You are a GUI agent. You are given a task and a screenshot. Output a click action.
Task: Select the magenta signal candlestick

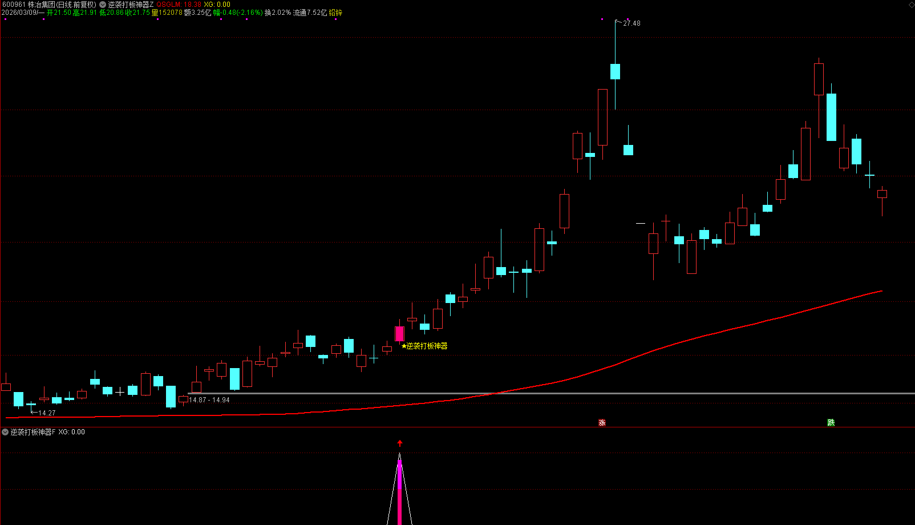pyautogui.click(x=399, y=333)
